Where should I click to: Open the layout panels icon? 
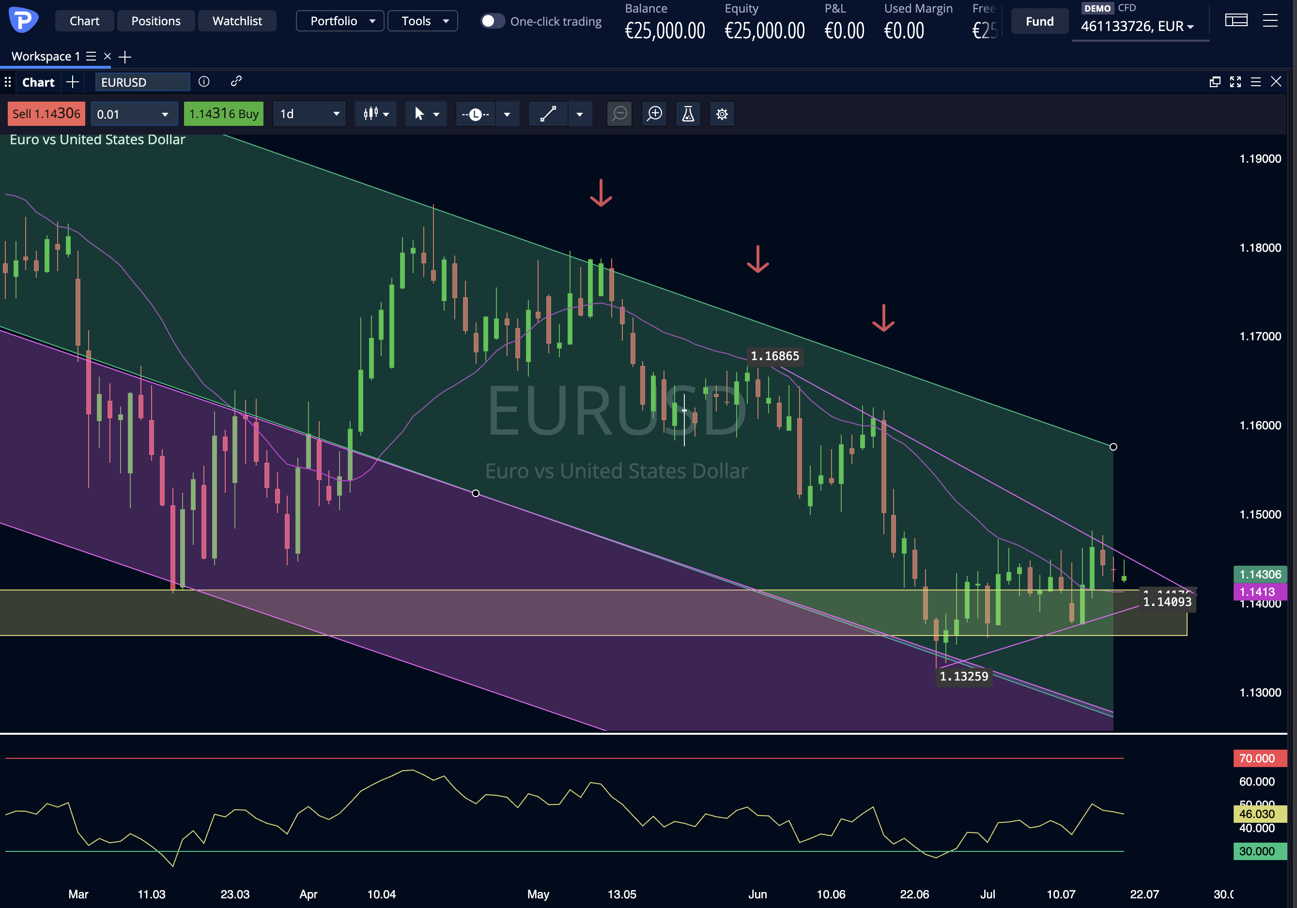(x=1236, y=21)
